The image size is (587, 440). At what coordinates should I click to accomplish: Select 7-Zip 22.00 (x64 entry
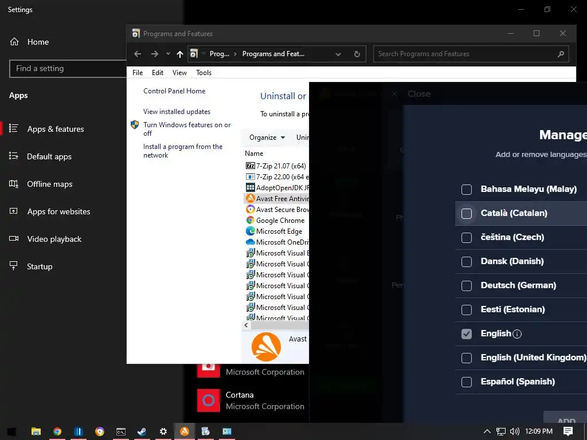pyautogui.click(x=277, y=176)
